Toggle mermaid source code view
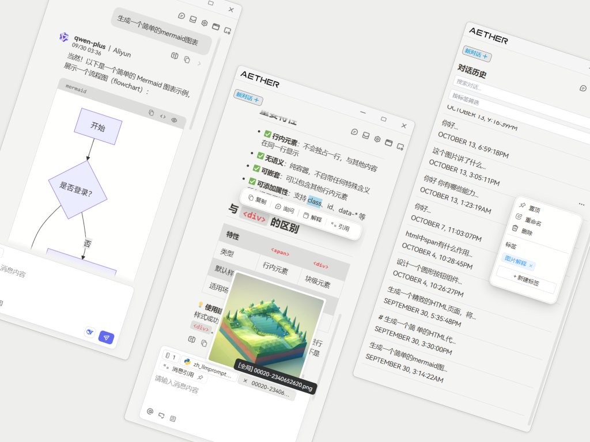The width and height of the screenshot is (590, 442). 163,117
